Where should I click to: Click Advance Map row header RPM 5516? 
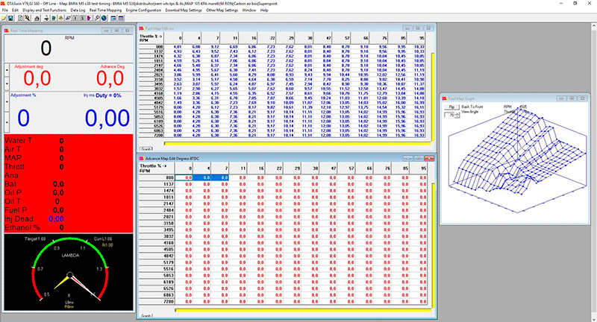coord(157,269)
